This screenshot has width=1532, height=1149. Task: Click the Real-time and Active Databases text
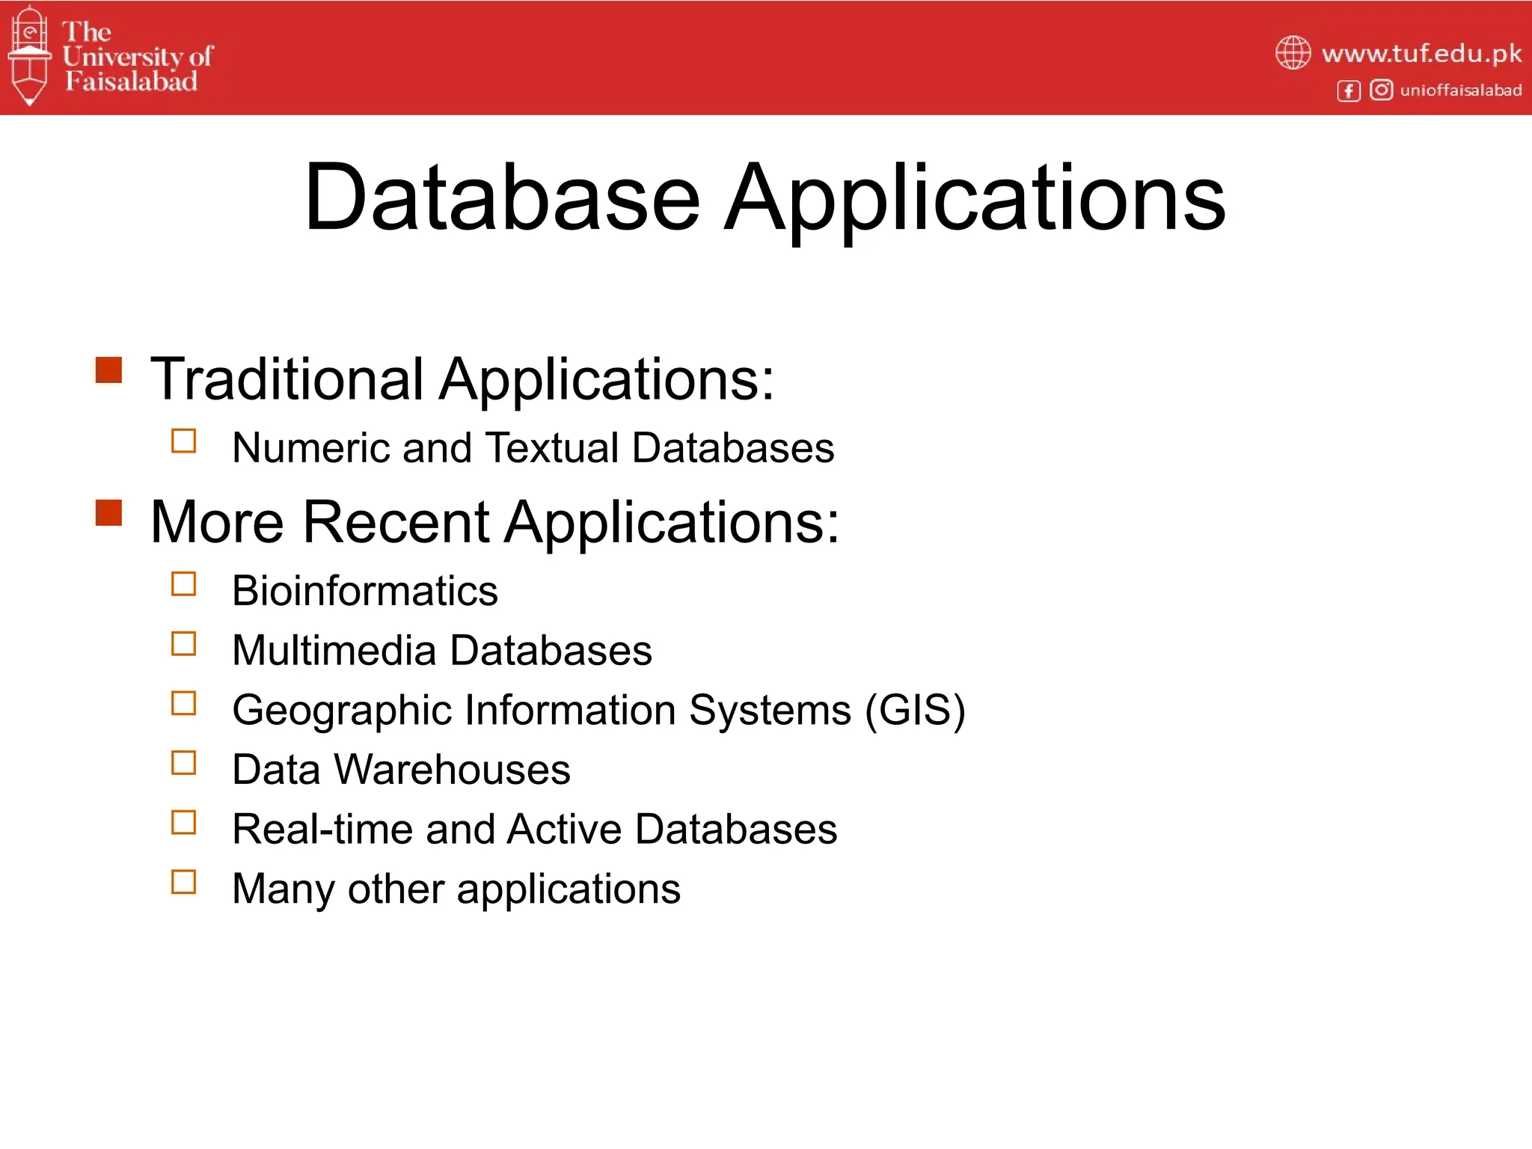click(534, 829)
